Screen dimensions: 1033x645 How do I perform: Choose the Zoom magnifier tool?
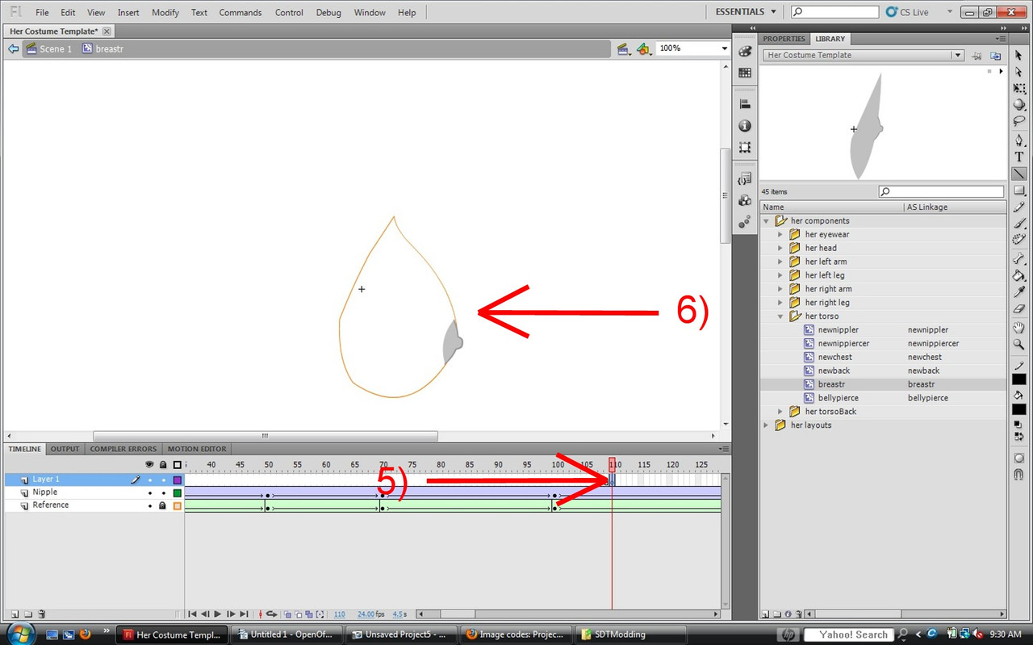(x=1019, y=344)
